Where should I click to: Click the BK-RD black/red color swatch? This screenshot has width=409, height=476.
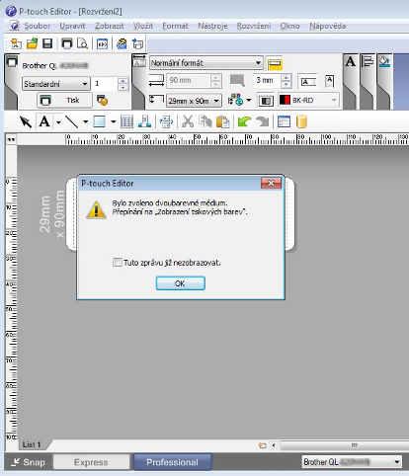click(x=285, y=100)
